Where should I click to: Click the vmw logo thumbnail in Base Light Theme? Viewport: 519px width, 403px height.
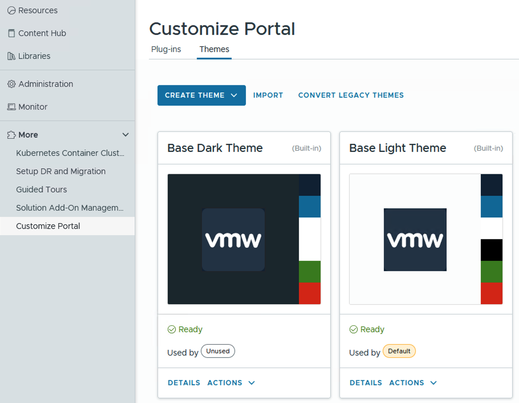[415, 239]
